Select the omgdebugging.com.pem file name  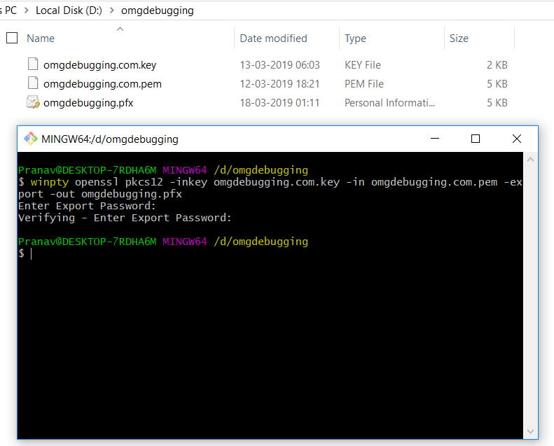(x=102, y=84)
